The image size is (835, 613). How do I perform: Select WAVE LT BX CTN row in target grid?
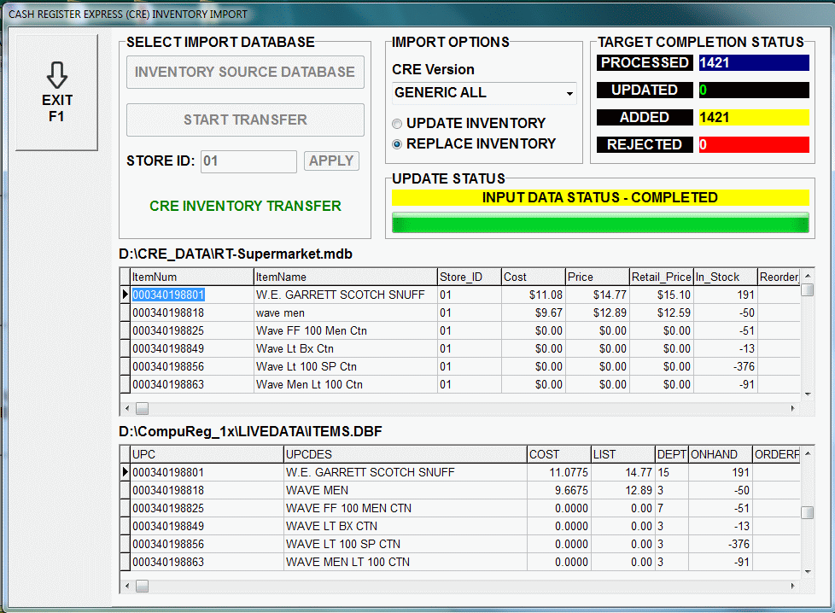pos(404,526)
